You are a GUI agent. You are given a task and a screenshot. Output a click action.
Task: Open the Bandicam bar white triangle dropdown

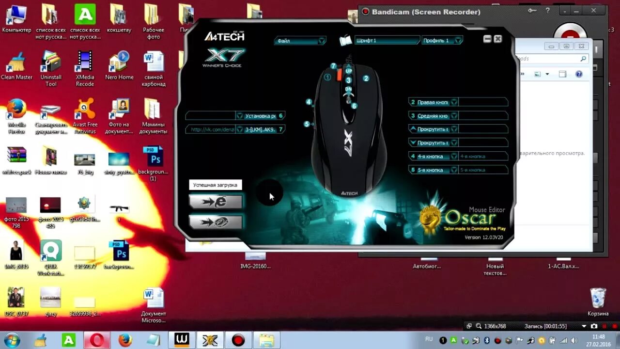[x=584, y=326]
